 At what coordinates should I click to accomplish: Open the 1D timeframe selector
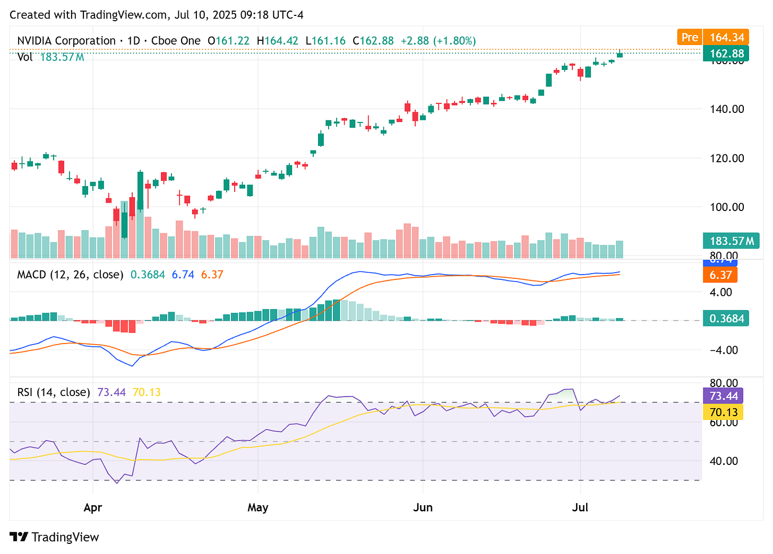[134, 40]
